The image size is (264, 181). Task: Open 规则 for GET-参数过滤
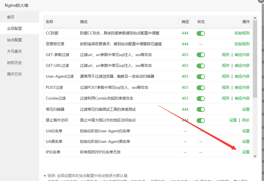(225, 55)
